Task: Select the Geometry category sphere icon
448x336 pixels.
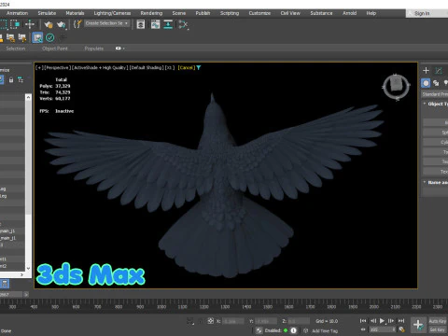Action: click(x=426, y=83)
